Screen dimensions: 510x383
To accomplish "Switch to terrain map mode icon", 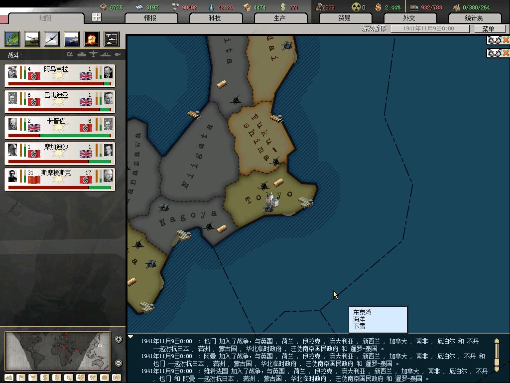I will click(x=9, y=378).
